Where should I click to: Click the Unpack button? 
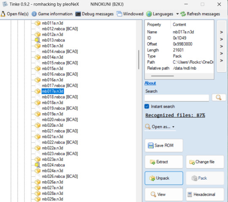tap(164, 178)
